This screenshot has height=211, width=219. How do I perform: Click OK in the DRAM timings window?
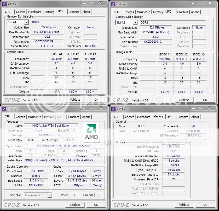[x=205, y=205]
